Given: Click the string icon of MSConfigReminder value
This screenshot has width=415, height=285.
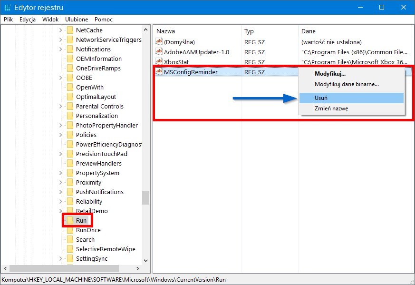Looking at the screenshot, I should (x=159, y=71).
